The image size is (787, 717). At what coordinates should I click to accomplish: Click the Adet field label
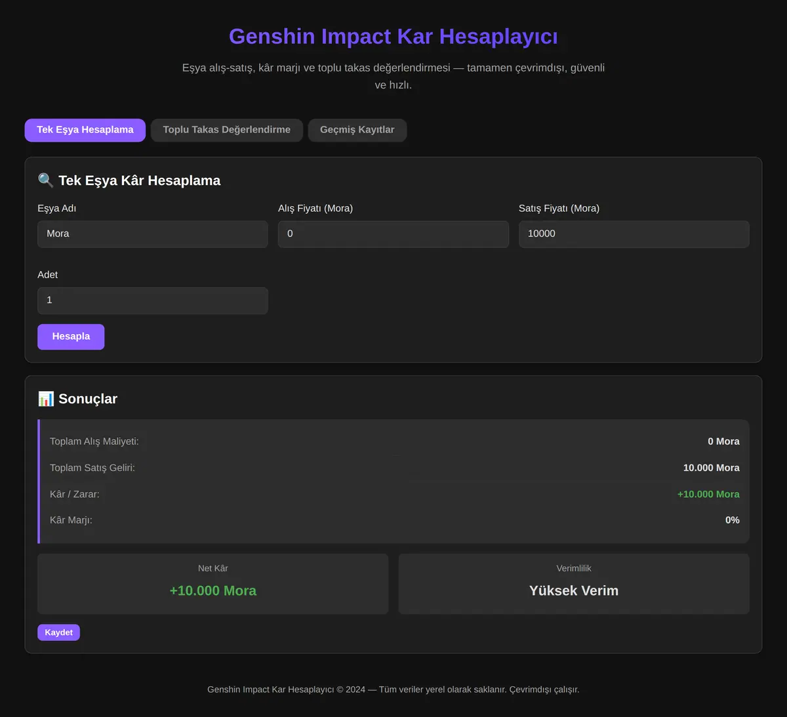48,275
